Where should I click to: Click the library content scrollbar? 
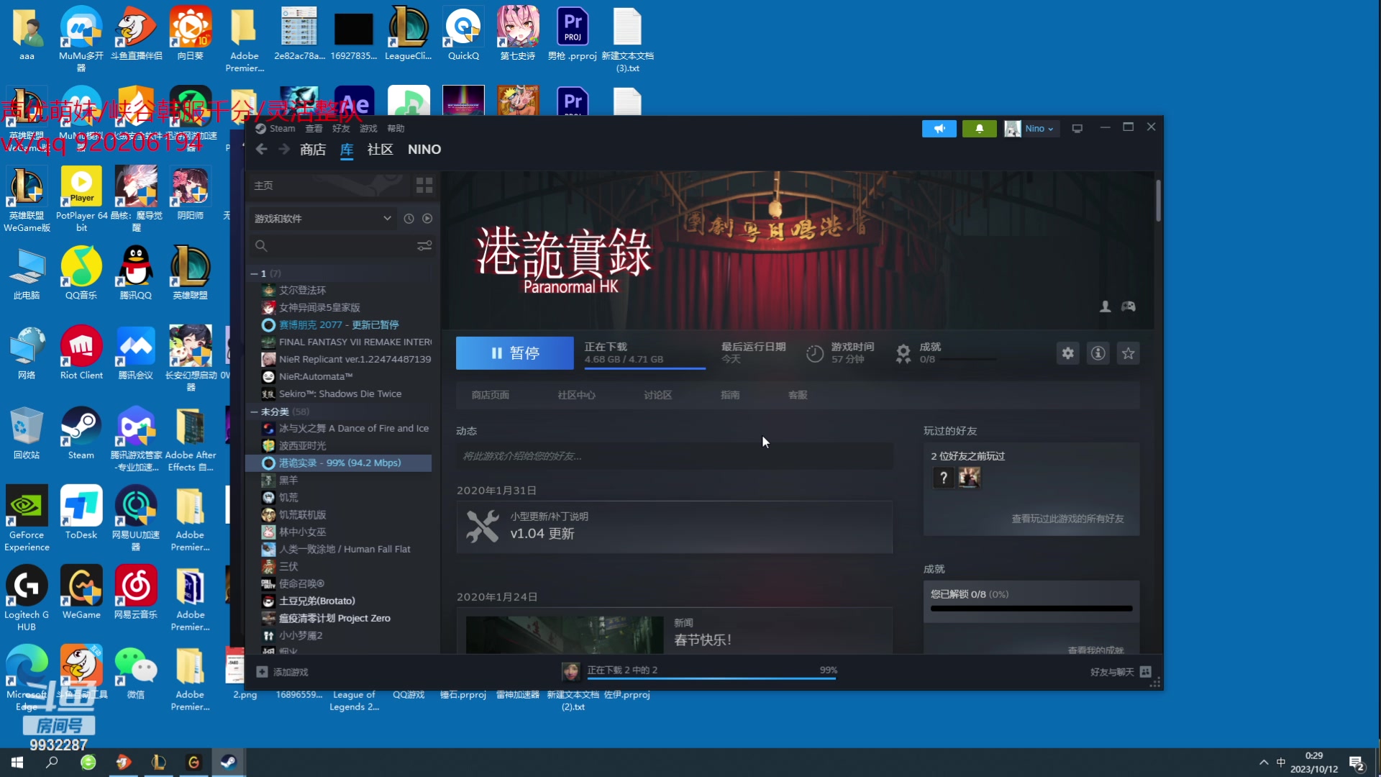coord(1158,201)
